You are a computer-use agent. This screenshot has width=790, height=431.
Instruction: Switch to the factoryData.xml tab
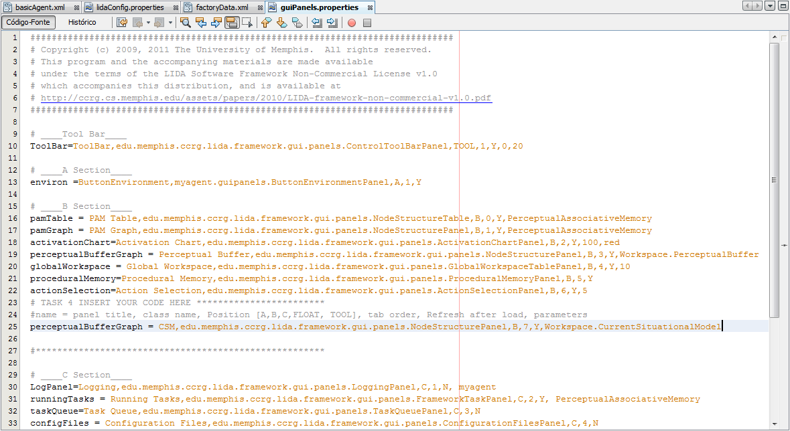221,7
